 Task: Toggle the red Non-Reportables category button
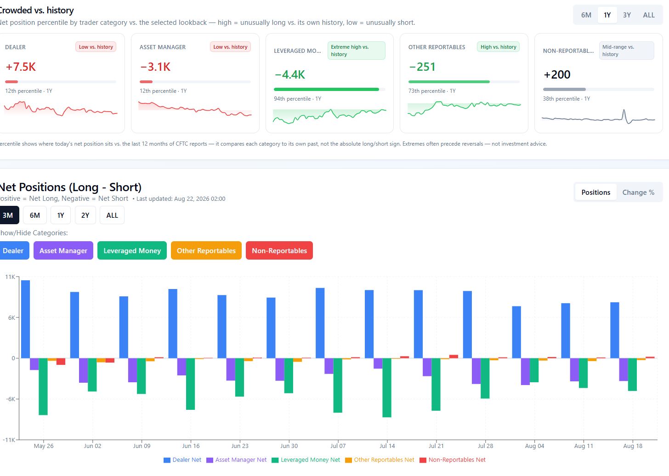[x=279, y=250]
